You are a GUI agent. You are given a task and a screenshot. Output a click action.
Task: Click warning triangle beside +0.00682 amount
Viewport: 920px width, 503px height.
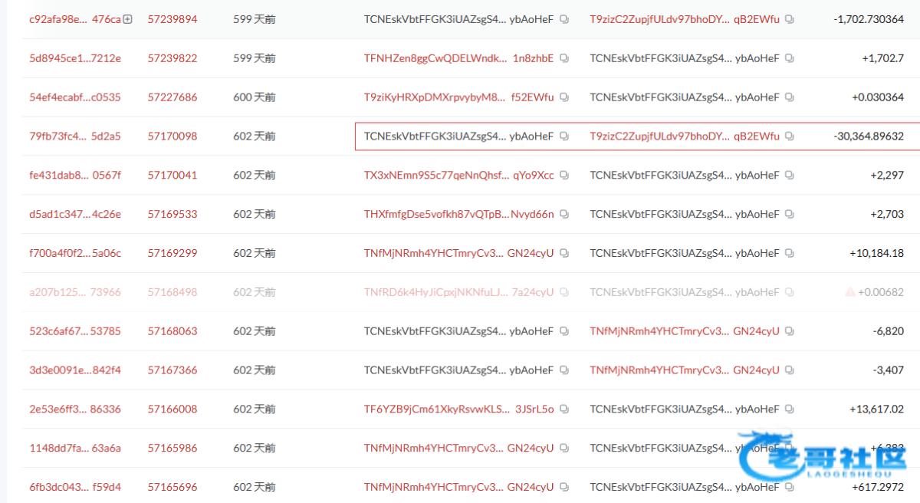pyautogui.click(x=849, y=292)
